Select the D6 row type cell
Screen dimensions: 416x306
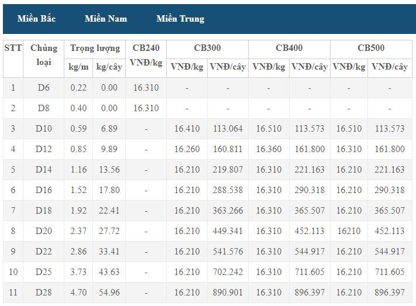[43, 88]
